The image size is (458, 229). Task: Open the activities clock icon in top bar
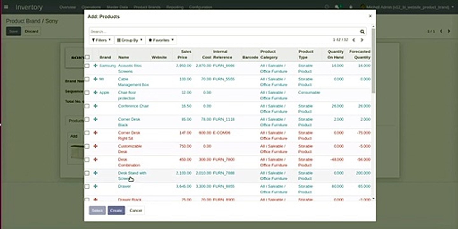(327, 7)
